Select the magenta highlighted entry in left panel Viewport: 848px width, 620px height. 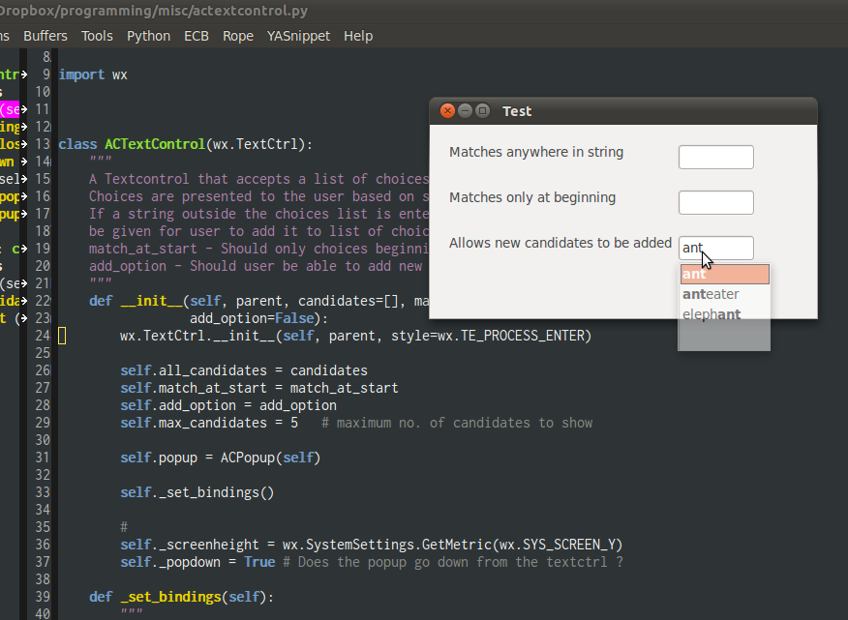pos(10,109)
